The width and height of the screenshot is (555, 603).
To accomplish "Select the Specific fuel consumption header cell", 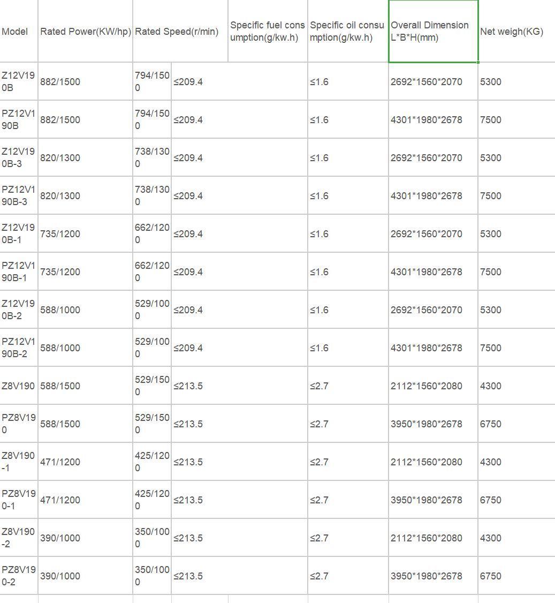I will (x=267, y=32).
